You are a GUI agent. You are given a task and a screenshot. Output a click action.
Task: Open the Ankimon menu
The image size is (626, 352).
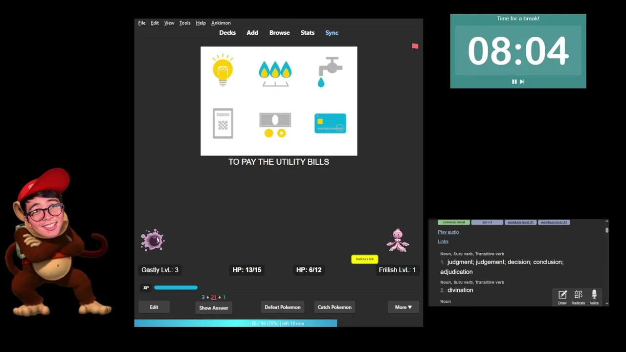(x=221, y=23)
